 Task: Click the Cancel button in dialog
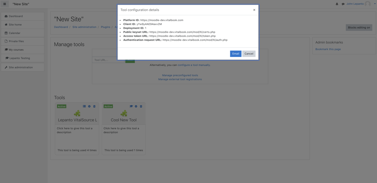[249, 54]
